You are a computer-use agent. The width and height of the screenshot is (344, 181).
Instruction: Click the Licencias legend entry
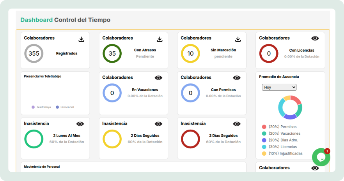tap(282, 147)
